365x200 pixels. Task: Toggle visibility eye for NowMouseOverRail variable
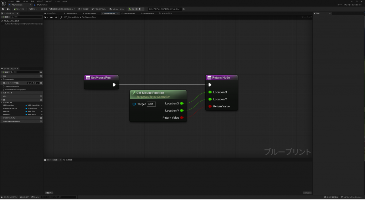coord(41,108)
